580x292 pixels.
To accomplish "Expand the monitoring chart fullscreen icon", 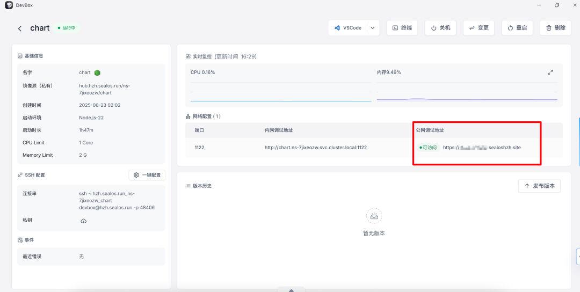I will pyautogui.click(x=550, y=72).
